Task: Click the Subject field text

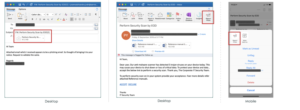Action: (32, 32)
